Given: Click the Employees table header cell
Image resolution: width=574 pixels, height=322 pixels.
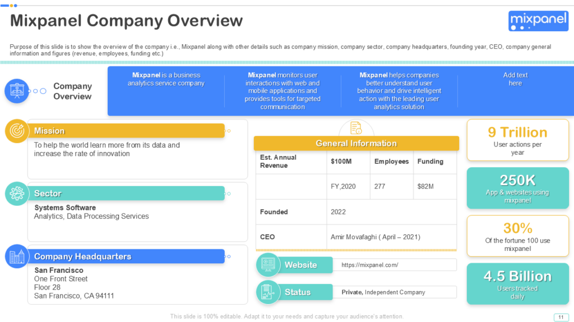Looking at the screenshot, I should pyautogui.click(x=391, y=162).
